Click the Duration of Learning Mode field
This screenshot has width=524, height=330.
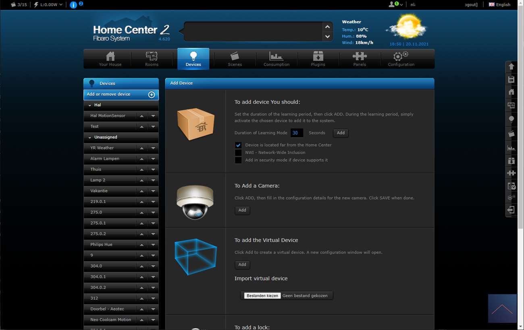pyautogui.click(x=297, y=133)
